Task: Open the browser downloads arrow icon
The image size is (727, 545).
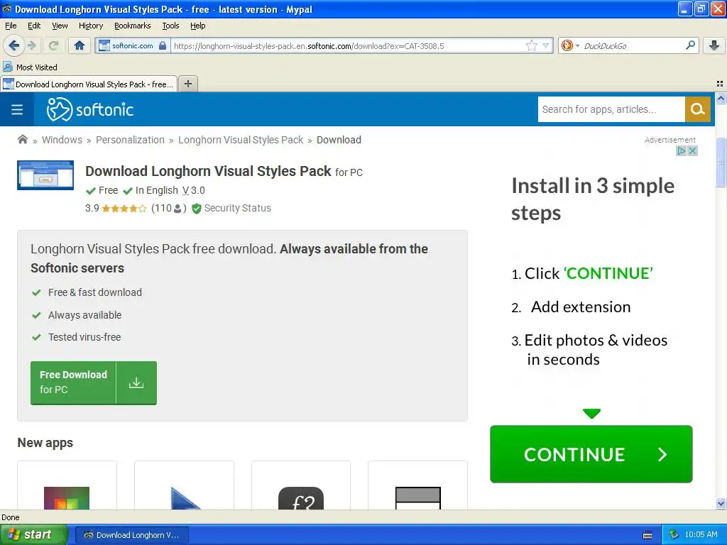Action: click(x=714, y=45)
